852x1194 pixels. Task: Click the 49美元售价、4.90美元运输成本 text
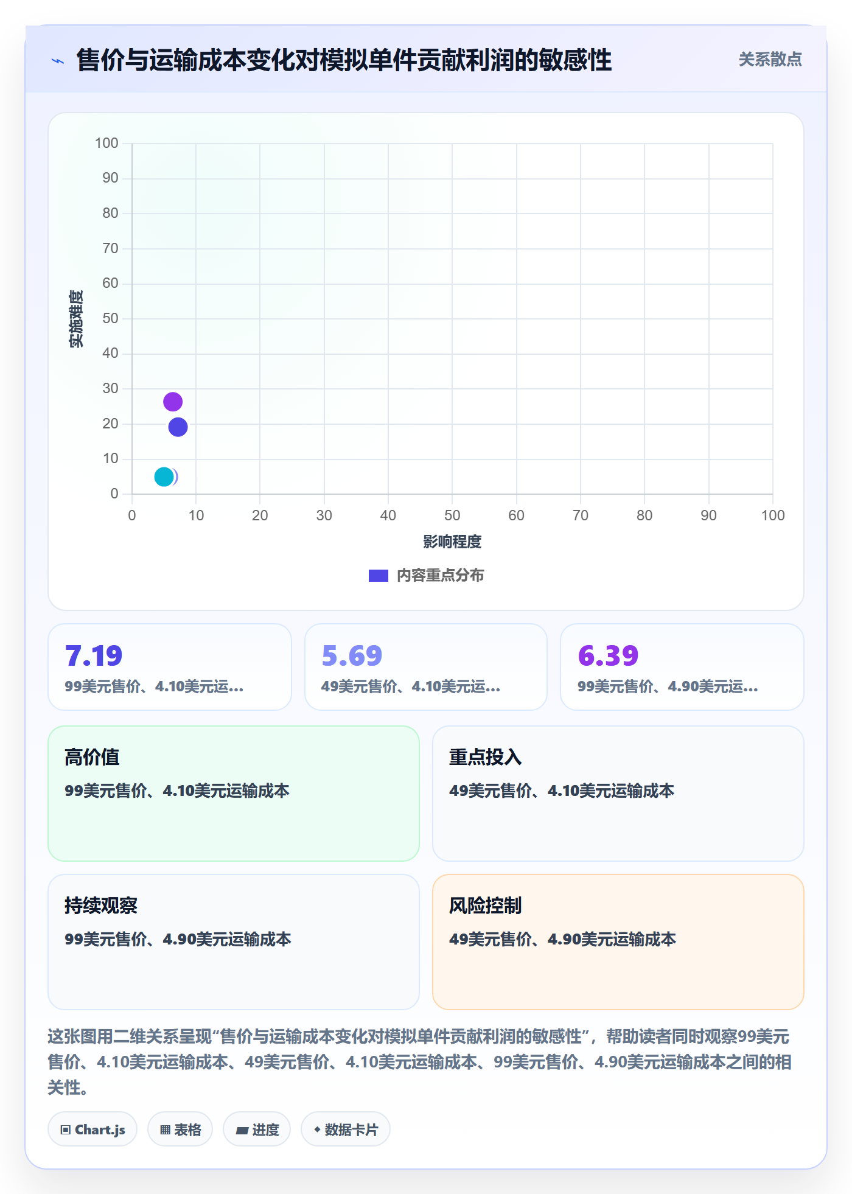click(x=562, y=939)
